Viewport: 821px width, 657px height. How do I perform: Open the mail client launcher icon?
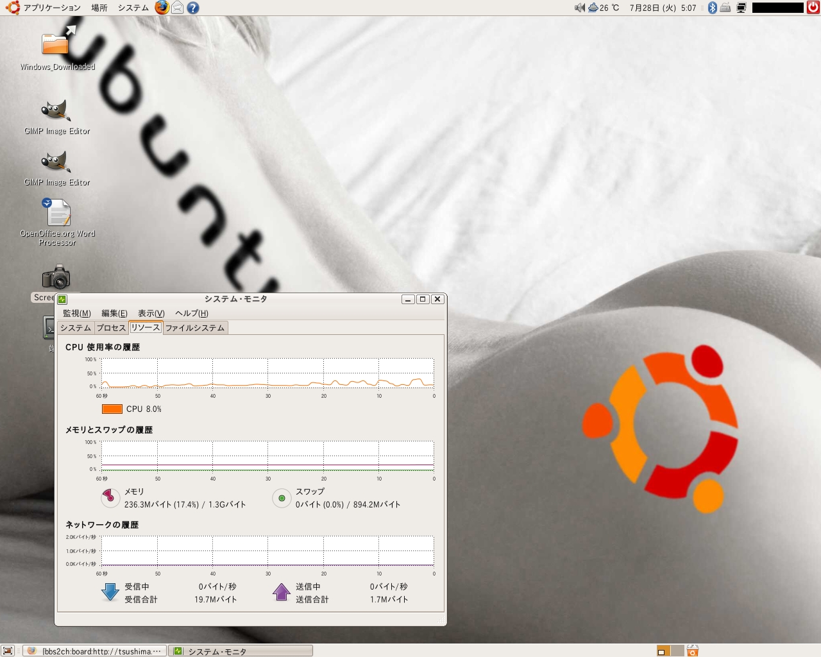[x=178, y=8]
